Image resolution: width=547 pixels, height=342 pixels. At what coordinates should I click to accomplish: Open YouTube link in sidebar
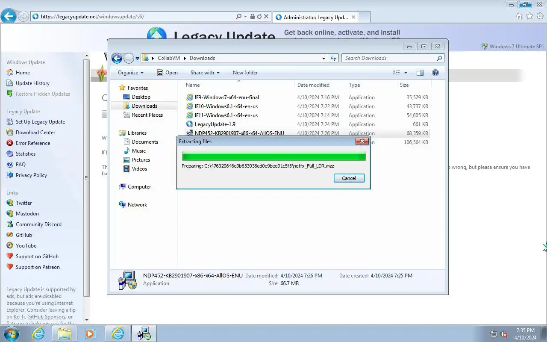click(26, 246)
